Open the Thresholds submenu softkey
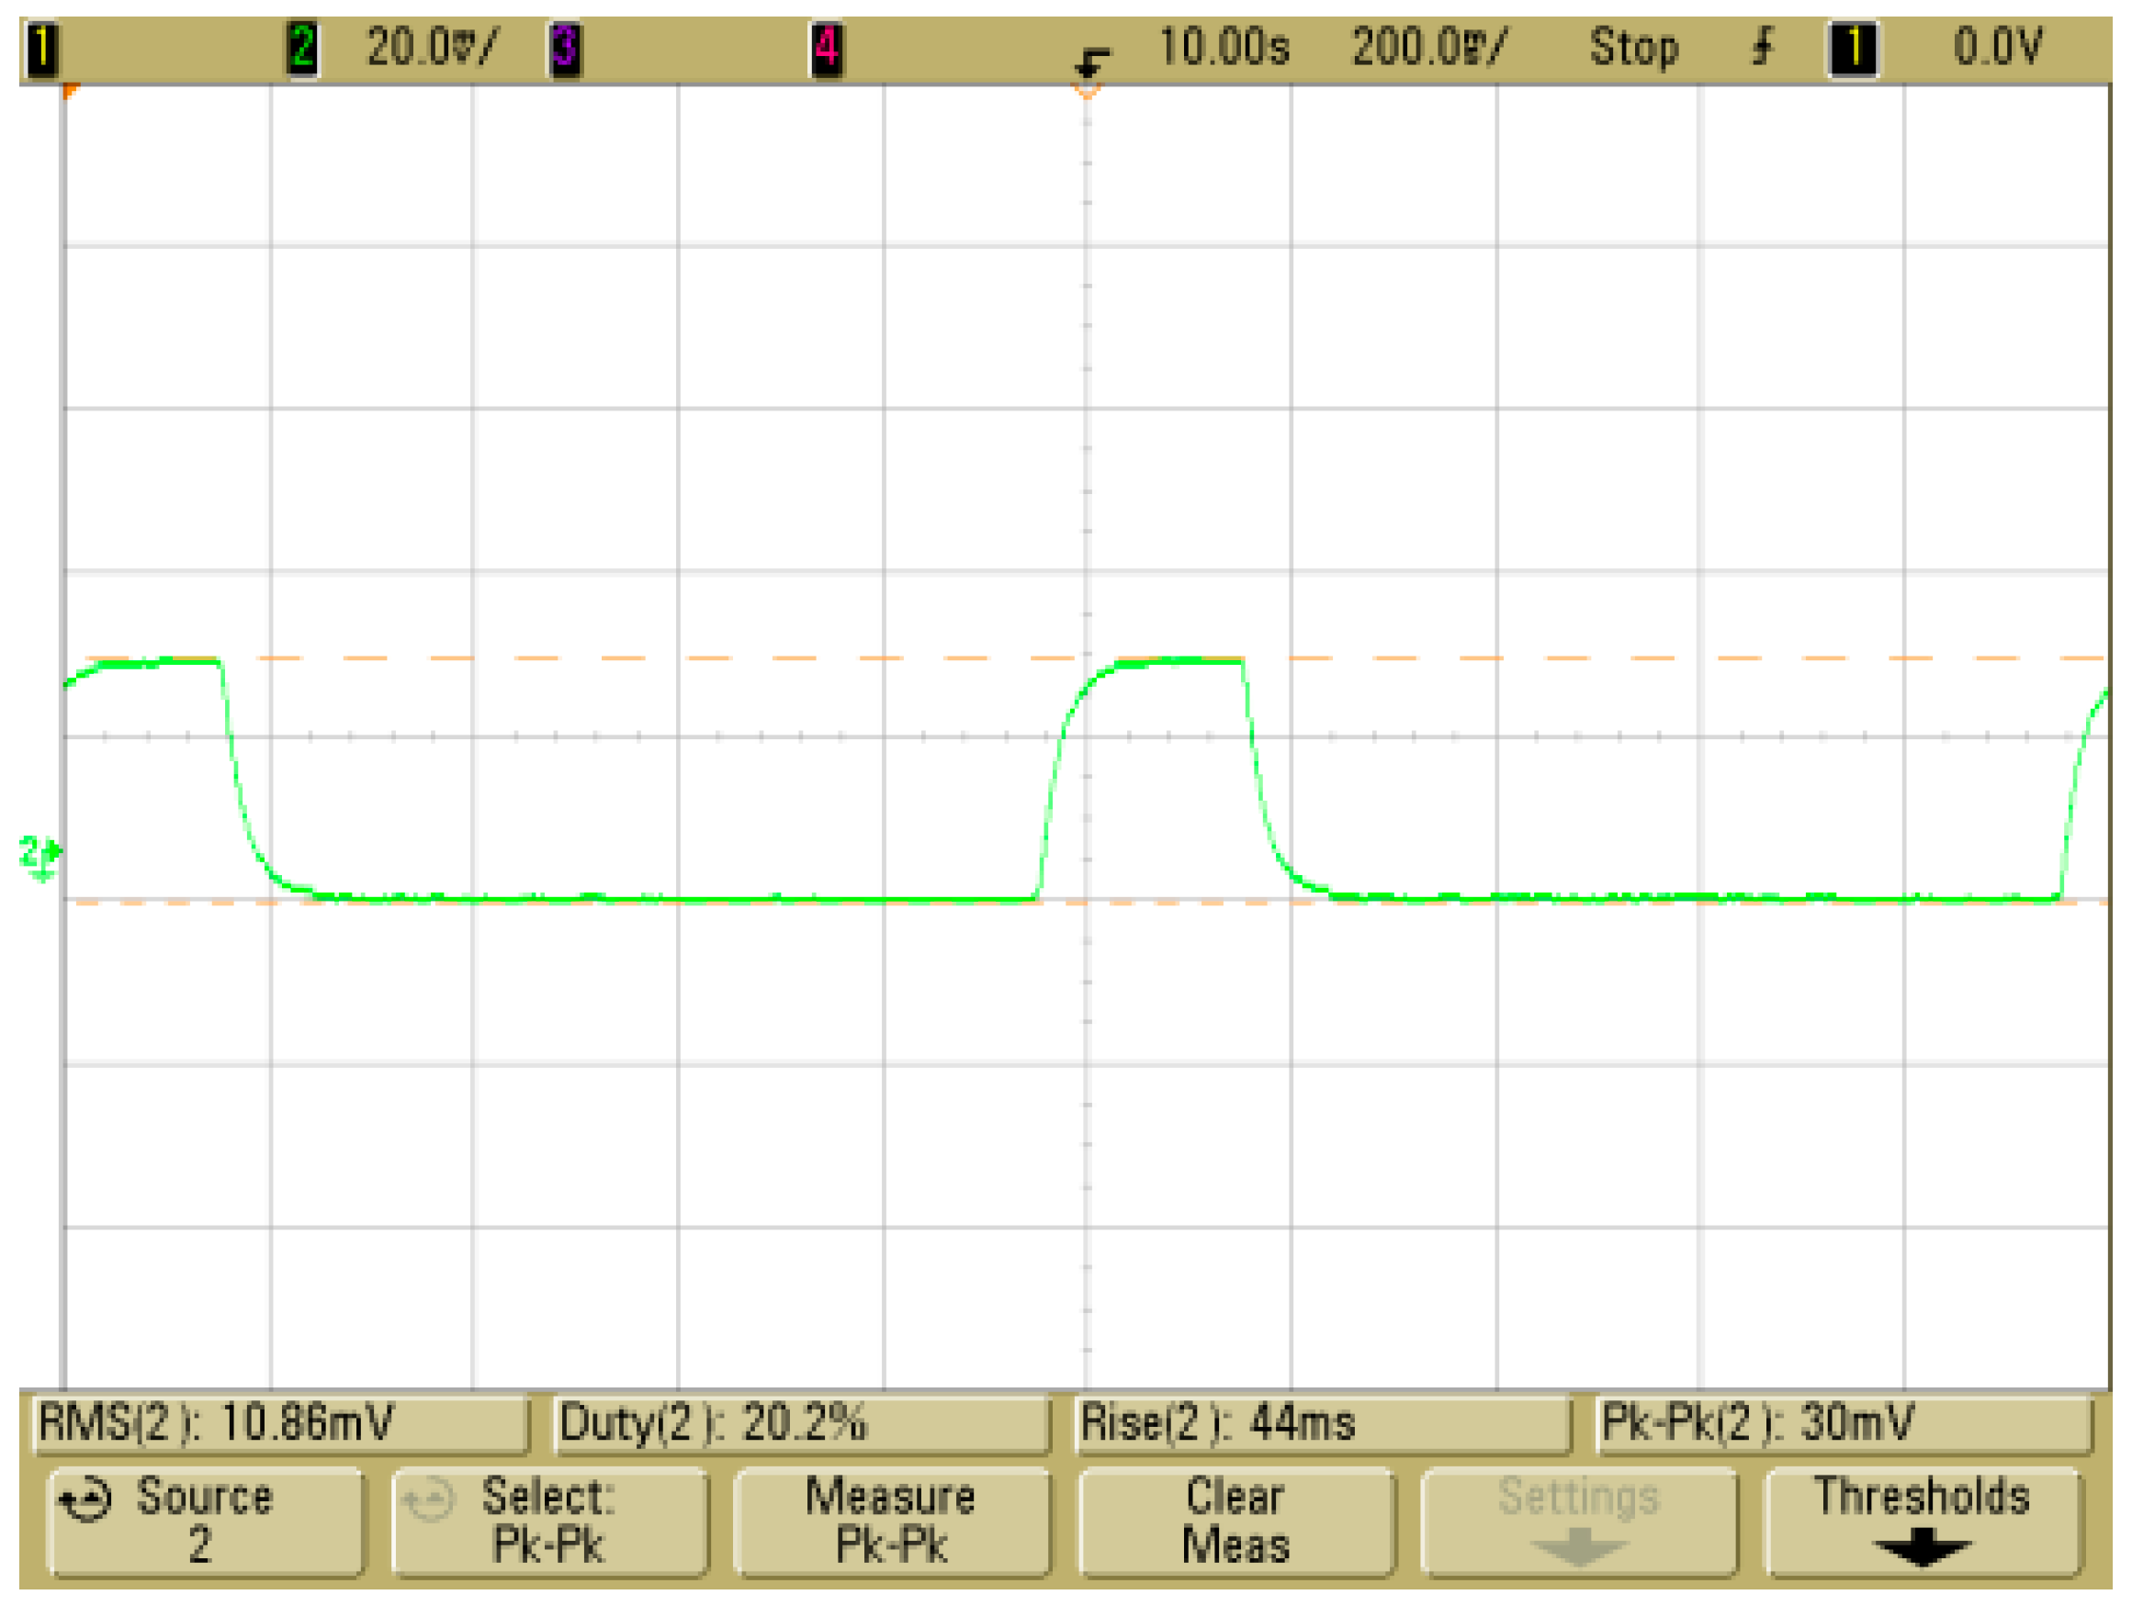The image size is (2132, 1606). point(1922,1522)
